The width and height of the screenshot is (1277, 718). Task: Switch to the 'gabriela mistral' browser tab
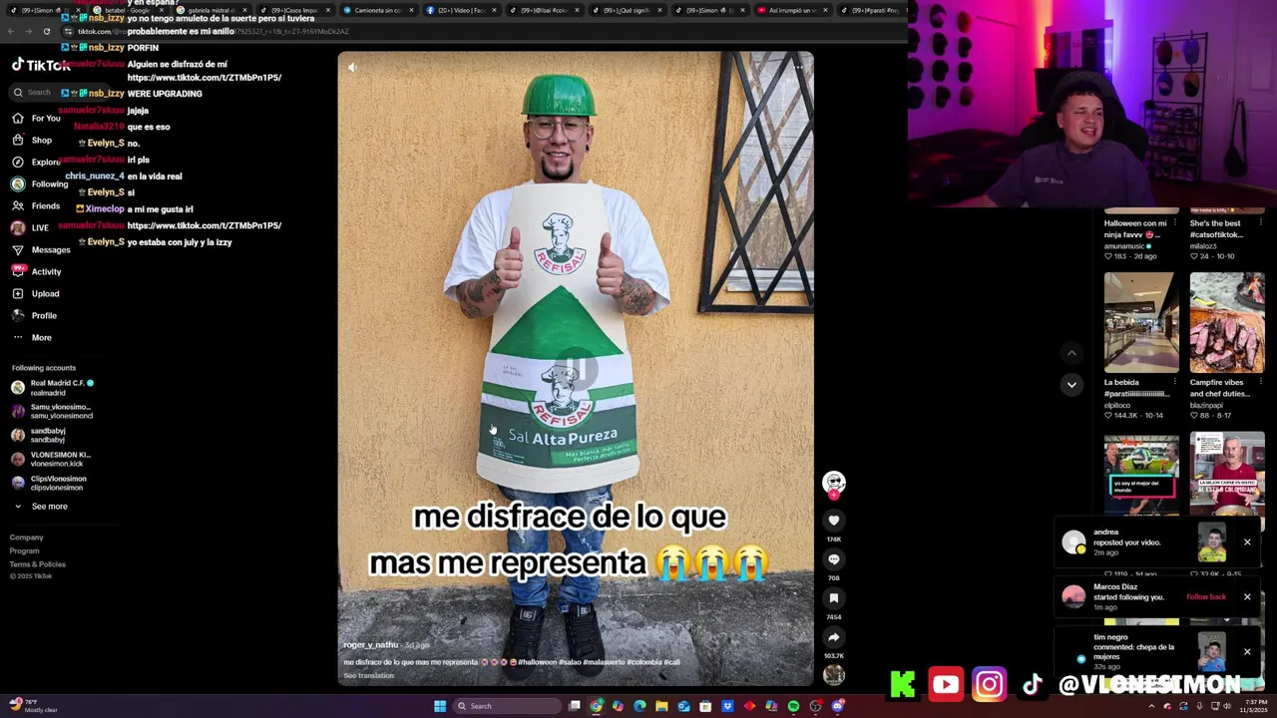tap(211, 10)
